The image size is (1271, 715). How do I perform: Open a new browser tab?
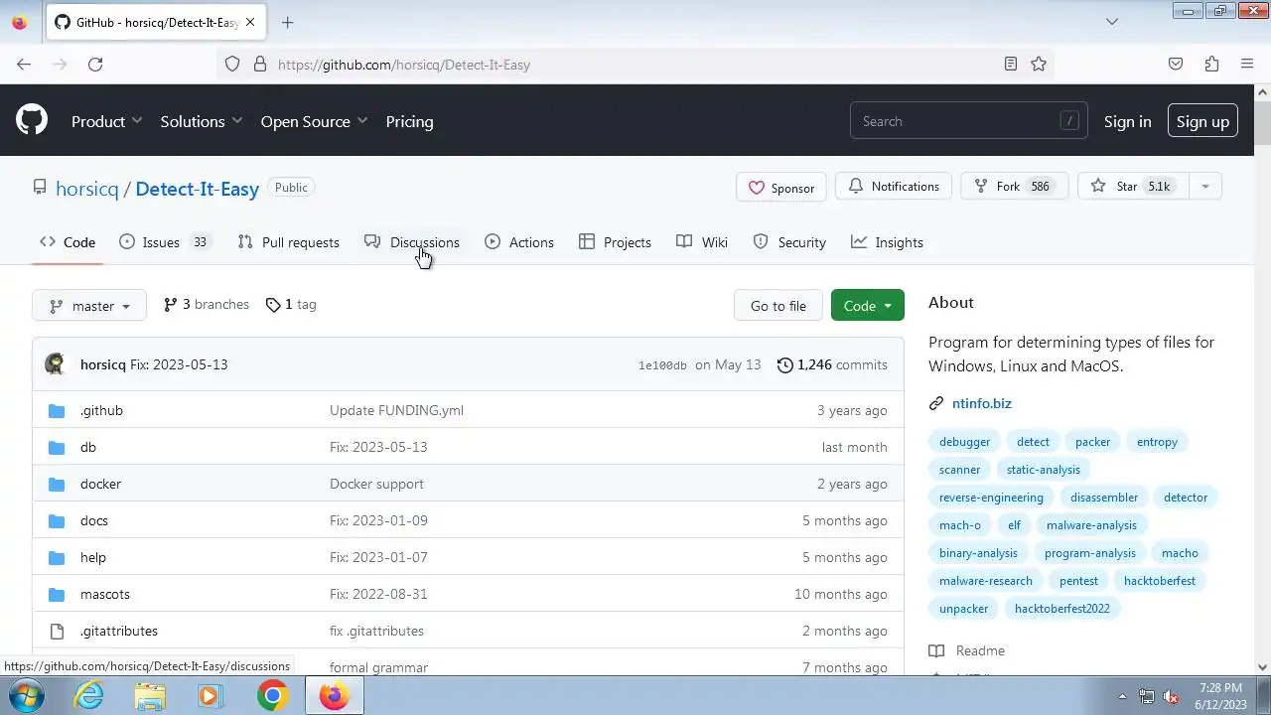coord(287,22)
